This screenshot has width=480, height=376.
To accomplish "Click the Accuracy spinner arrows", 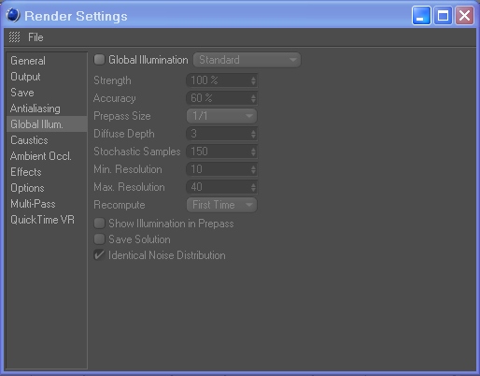I will (x=253, y=98).
